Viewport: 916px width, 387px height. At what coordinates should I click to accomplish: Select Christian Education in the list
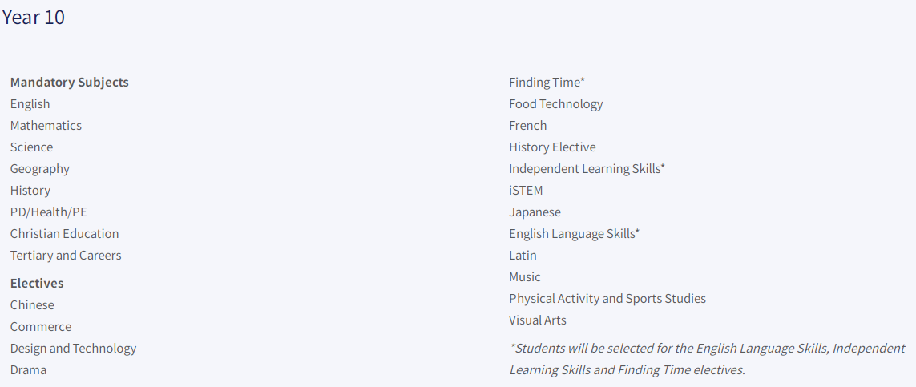(64, 233)
